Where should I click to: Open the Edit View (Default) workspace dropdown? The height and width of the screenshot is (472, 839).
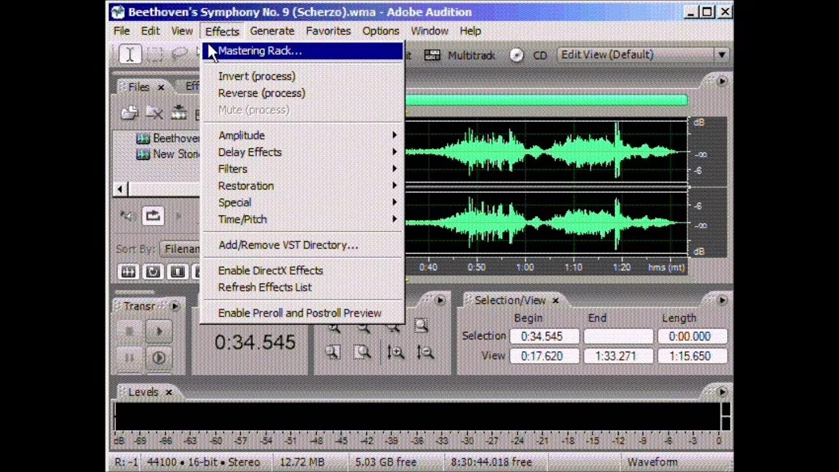[x=643, y=55]
